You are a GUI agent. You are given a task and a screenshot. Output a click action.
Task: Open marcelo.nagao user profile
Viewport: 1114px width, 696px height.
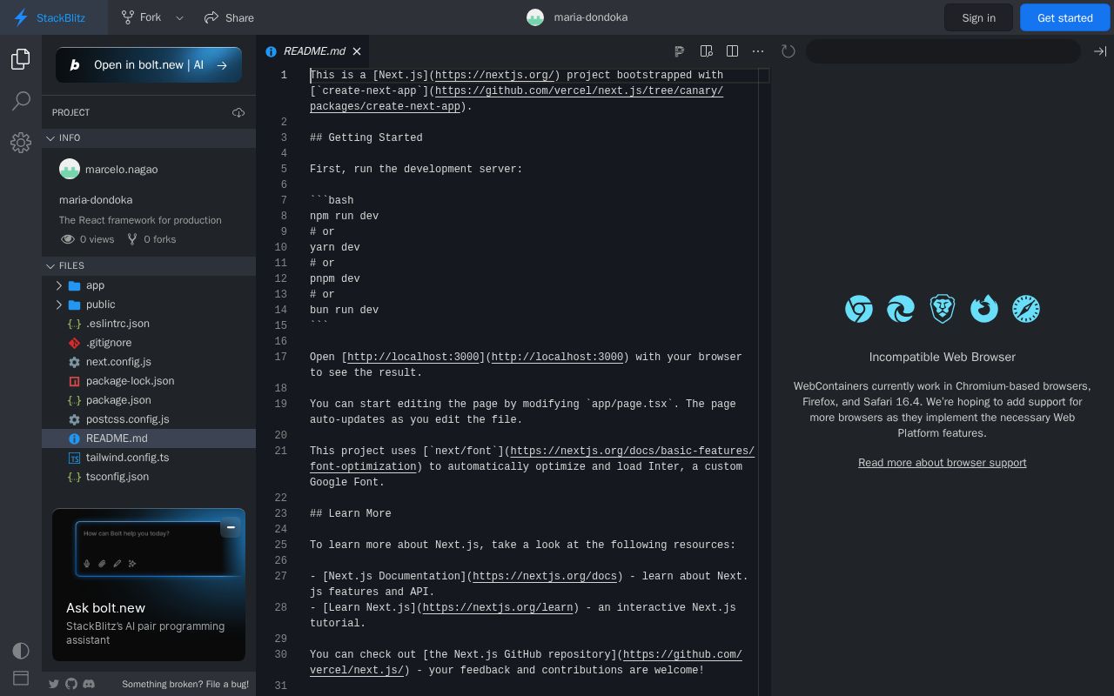[x=109, y=170]
